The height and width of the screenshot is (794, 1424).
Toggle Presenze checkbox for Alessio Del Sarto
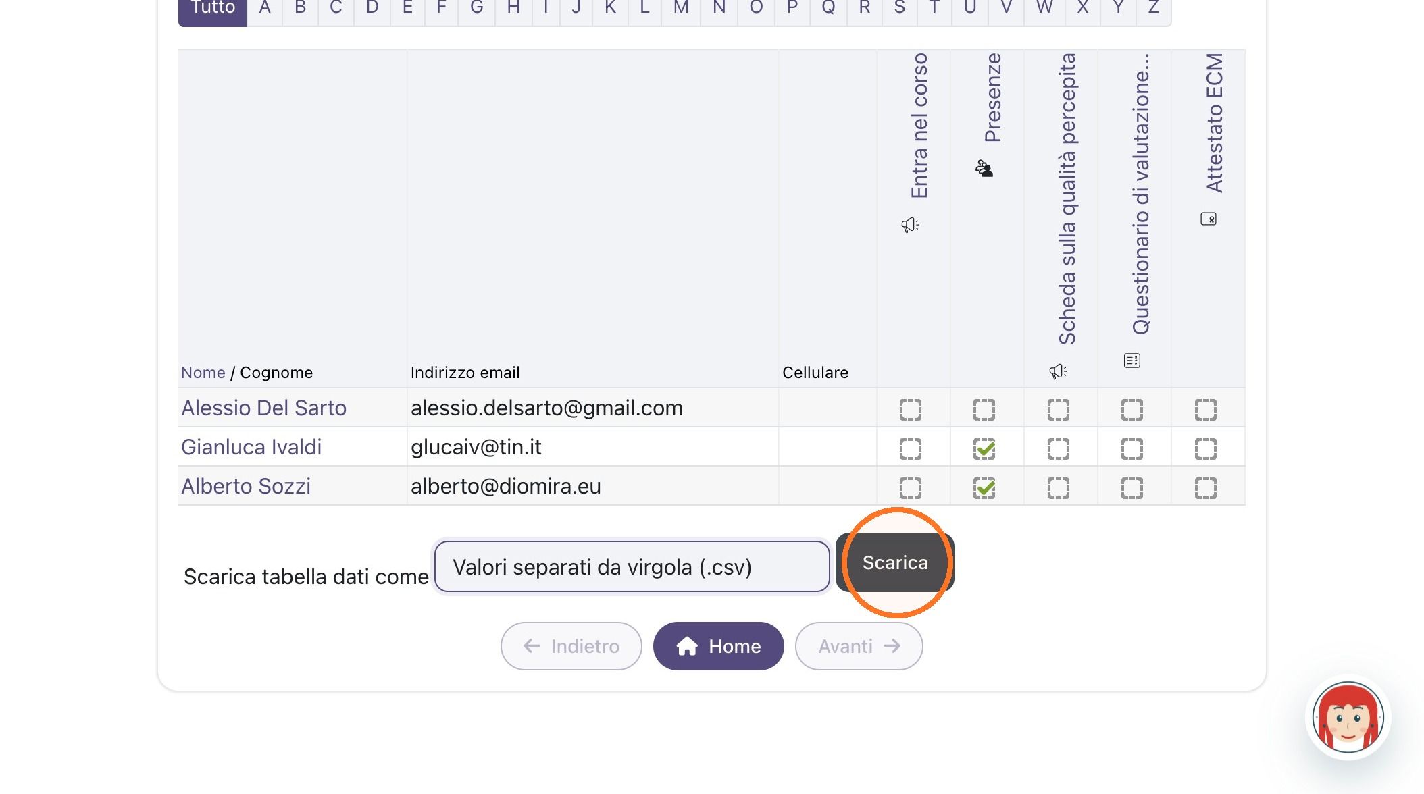pyautogui.click(x=984, y=410)
